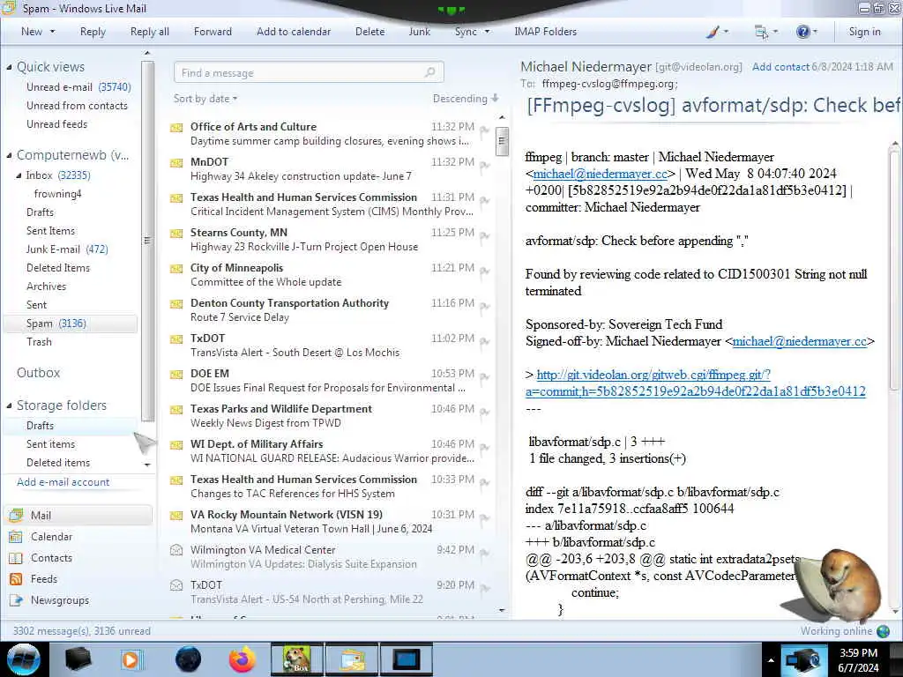This screenshot has width=903, height=677.
Task: Toggle flag on Stearns County, MN message
Action: 484,236
